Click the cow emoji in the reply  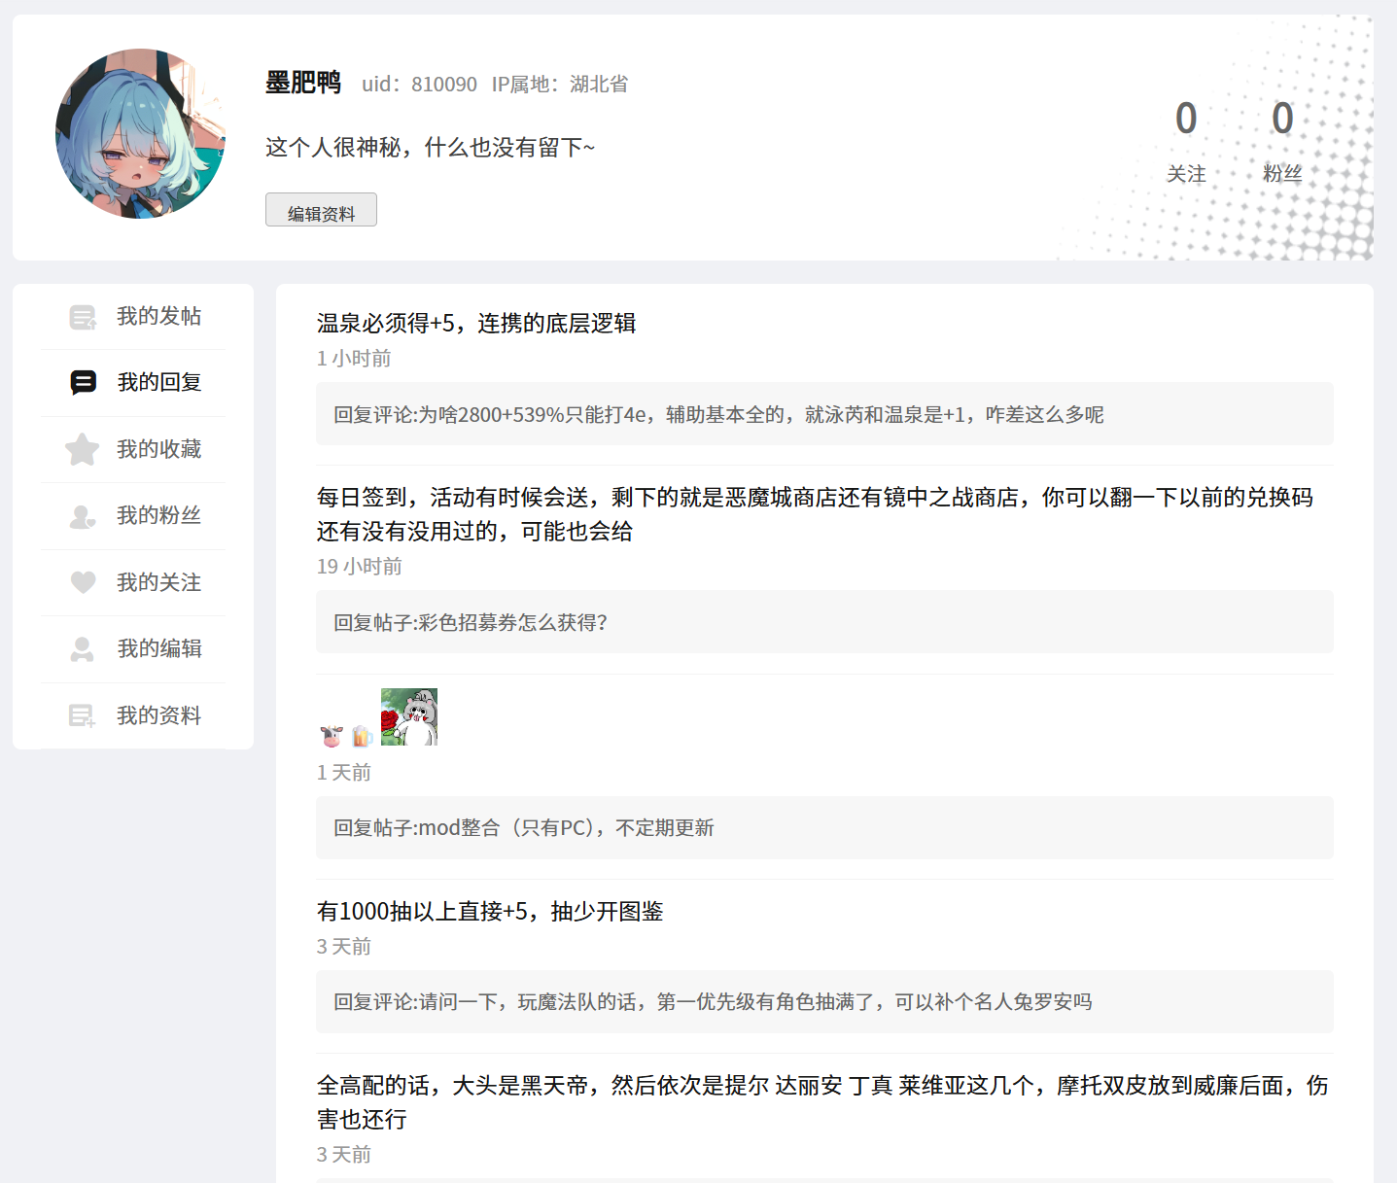pyautogui.click(x=332, y=736)
